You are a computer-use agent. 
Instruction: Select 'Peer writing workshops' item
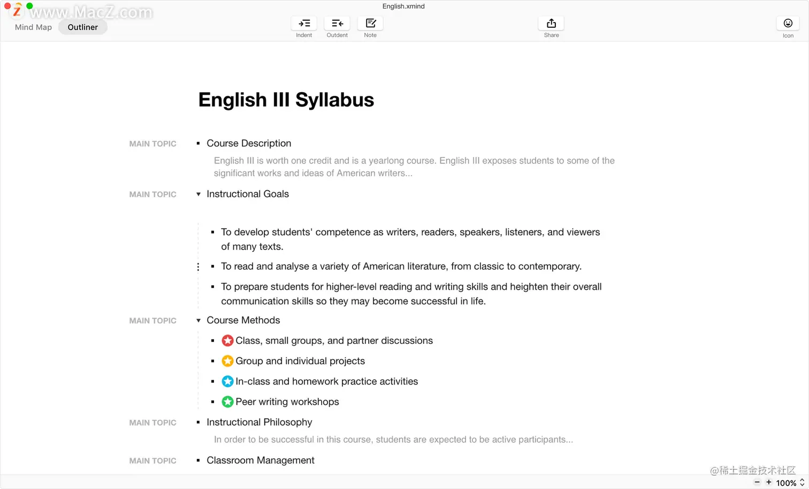coord(287,402)
